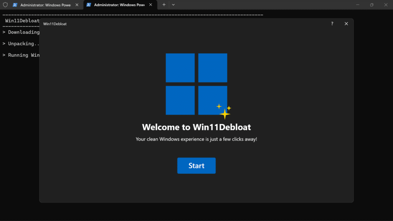This screenshot has width=393, height=221.
Task: Click the Welcome to Win11Debloat heading
Action: click(x=196, y=127)
